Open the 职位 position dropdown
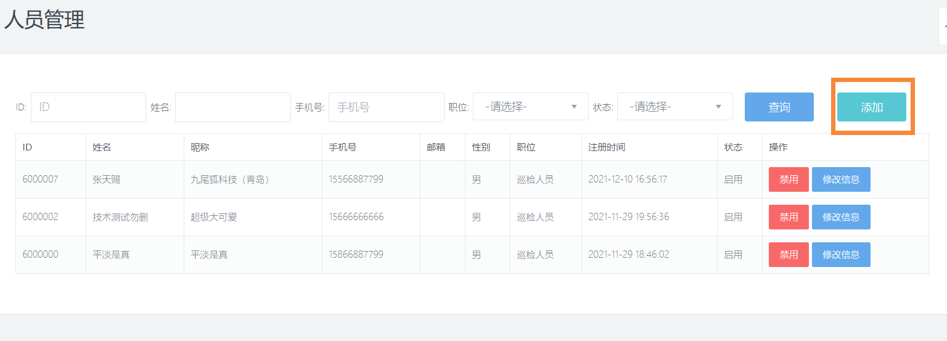The image size is (947, 341). click(x=530, y=107)
